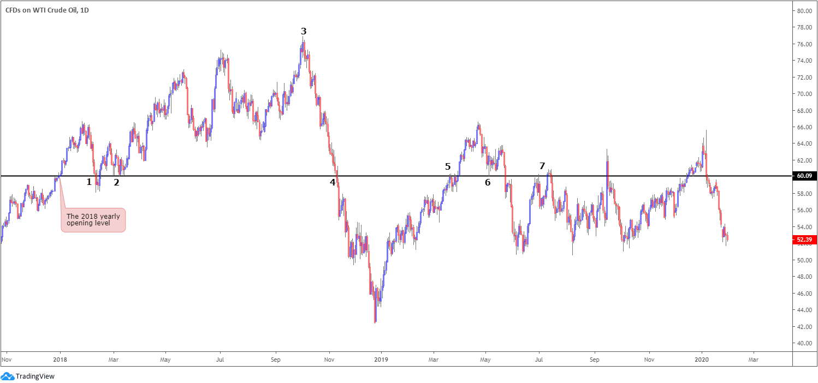The image size is (818, 383).
Task: Click the 60.09 horizontal line price label
Action: click(x=804, y=176)
